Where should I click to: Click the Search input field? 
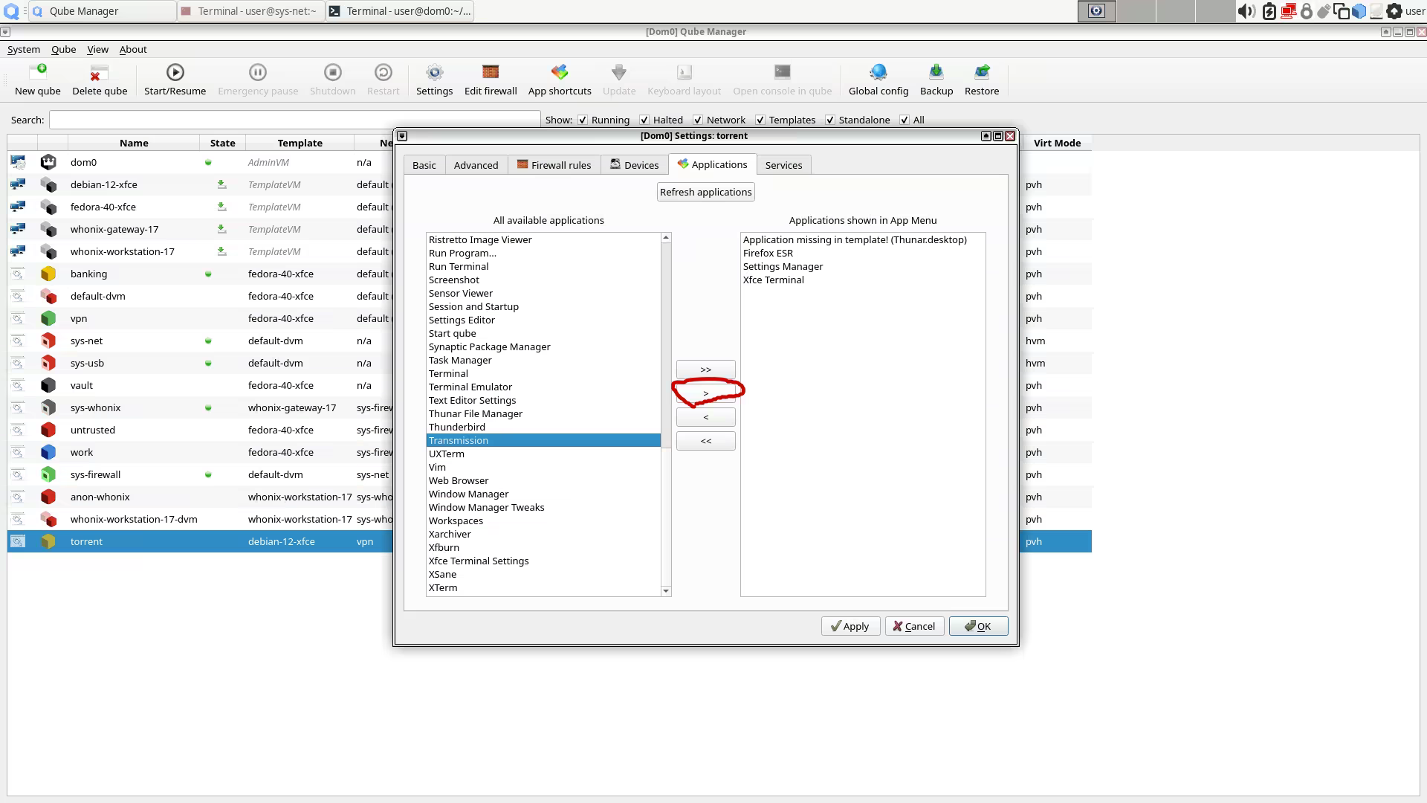pos(295,120)
